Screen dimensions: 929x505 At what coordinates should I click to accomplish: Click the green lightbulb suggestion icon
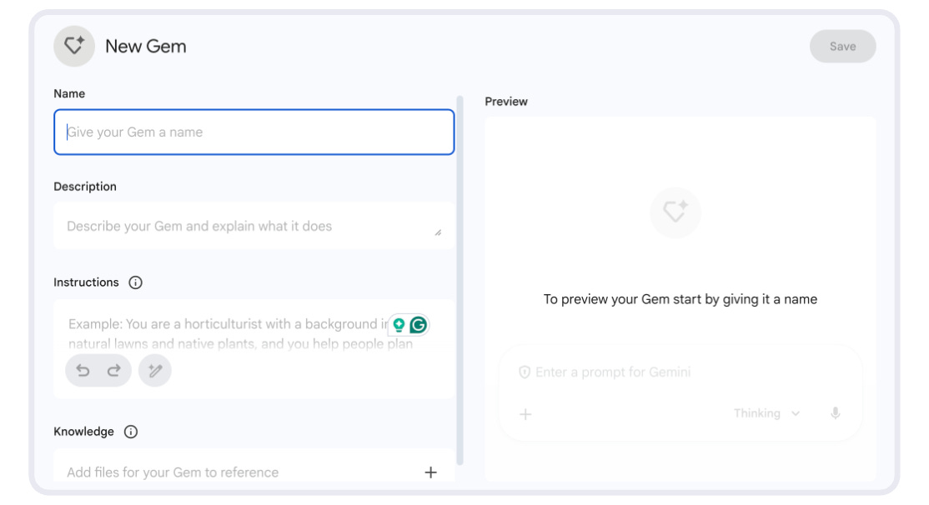pos(398,325)
